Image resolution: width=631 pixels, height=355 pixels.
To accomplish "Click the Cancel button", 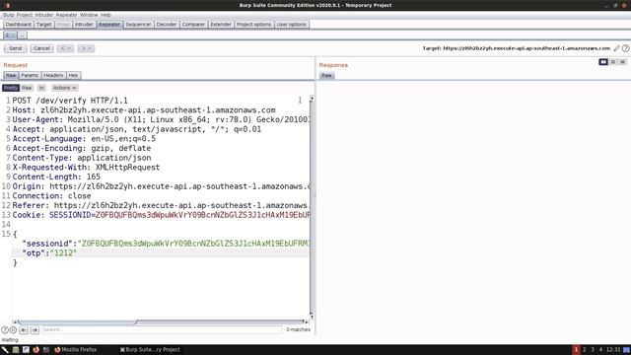I will click(x=41, y=48).
